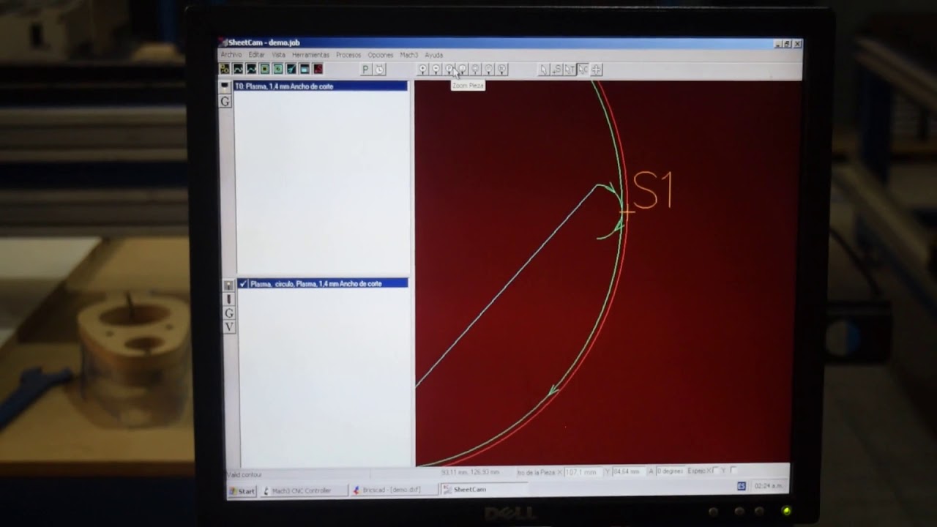This screenshot has height=527, width=937.
Task: Click the second toolbar icon with wavy line
Action: 238,69
